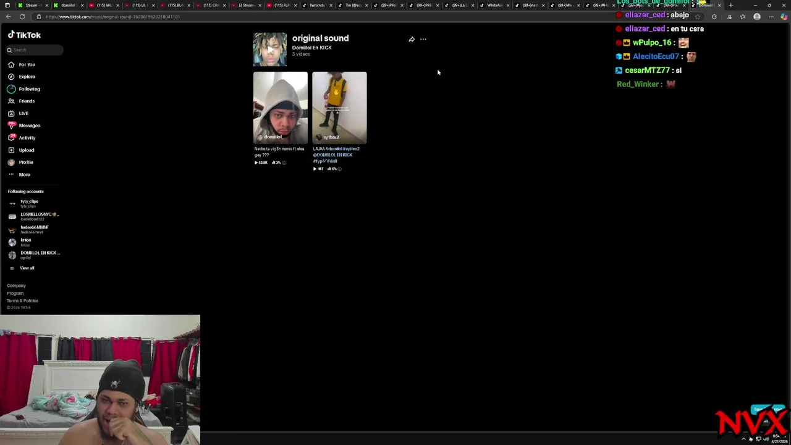This screenshot has width=791, height=445.
Task: Focus the TikTok search field
Action: pyautogui.click(x=35, y=50)
